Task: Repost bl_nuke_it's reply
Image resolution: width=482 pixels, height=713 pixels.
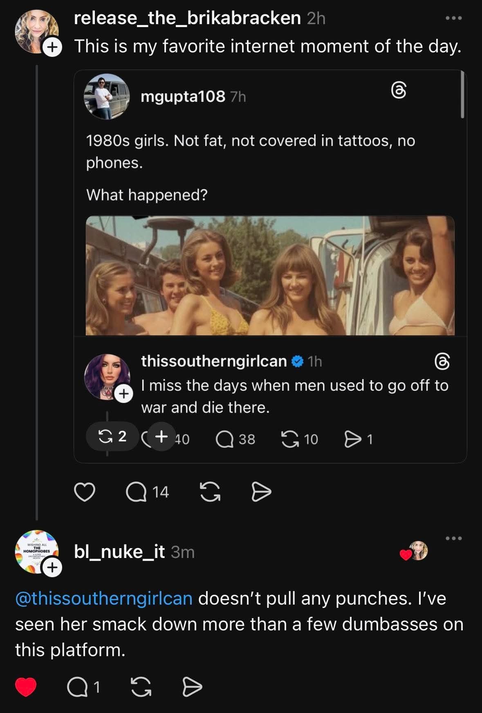Action: pyautogui.click(x=141, y=687)
